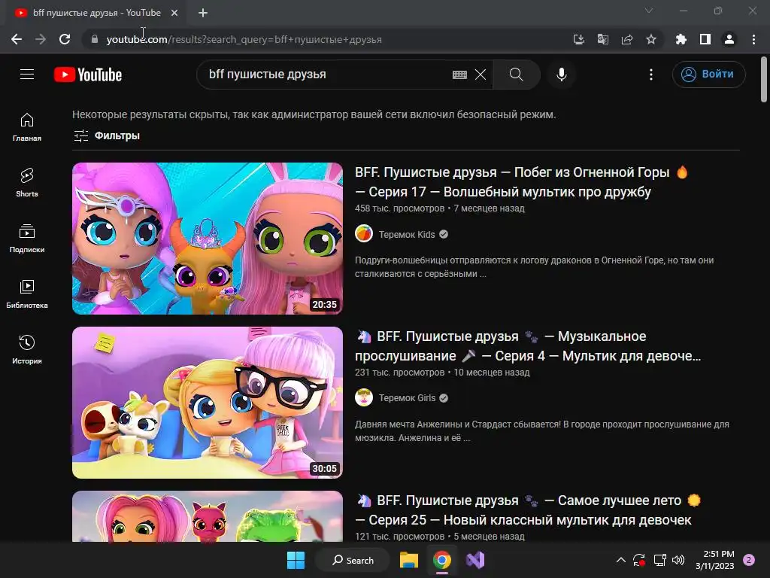
Task: Click 231 тыс. просмотров text
Action: tap(399, 373)
